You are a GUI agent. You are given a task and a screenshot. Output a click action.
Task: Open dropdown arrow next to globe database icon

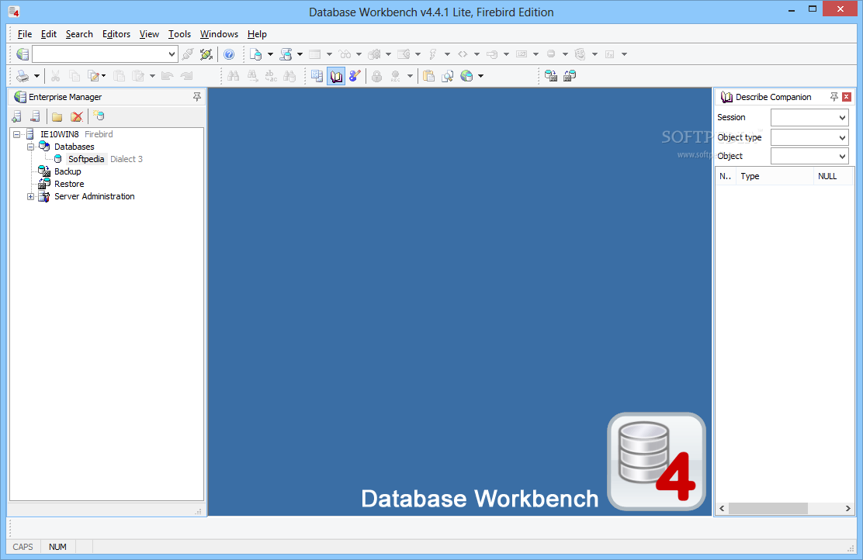tap(480, 76)
